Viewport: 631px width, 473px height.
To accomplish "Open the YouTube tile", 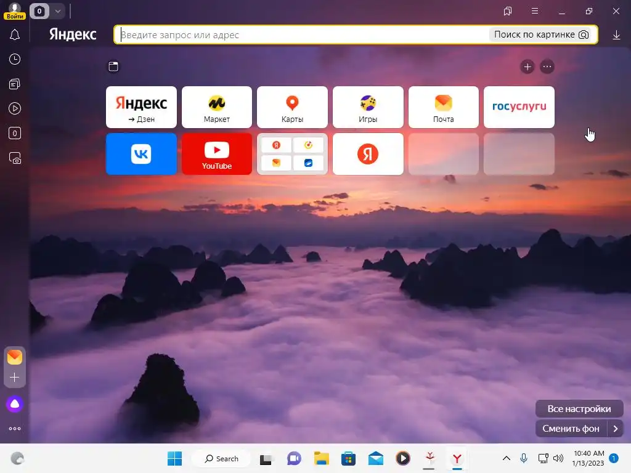I will pyautogui.click(x=217, y=154).
